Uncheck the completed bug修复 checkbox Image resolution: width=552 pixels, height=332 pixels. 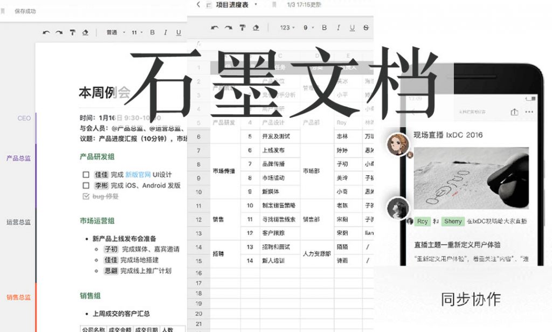86,197
